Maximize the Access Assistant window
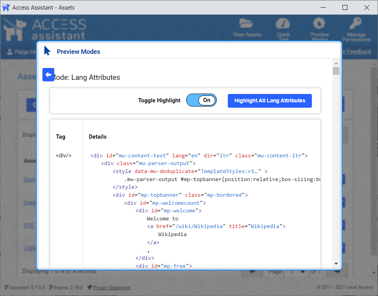This screenshot has width=378, height=296. [x=345, y=8]
